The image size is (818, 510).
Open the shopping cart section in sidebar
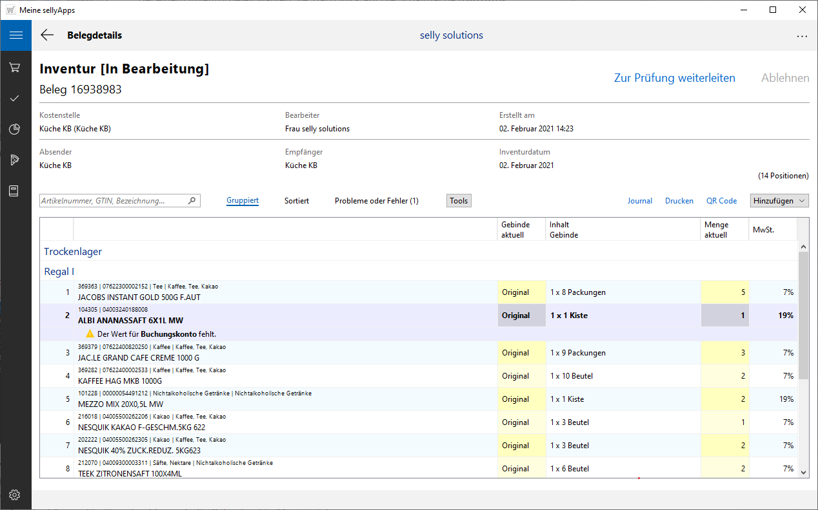pyautogui.click(x=15, y=68)
